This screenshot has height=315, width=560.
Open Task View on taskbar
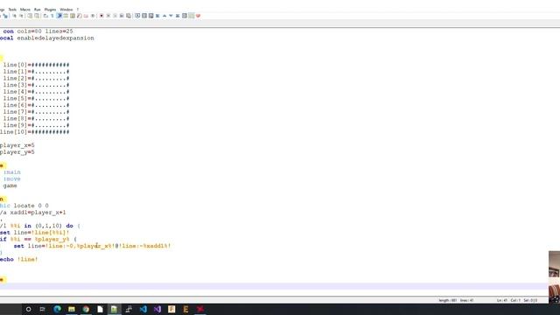(x=43, y=309)
